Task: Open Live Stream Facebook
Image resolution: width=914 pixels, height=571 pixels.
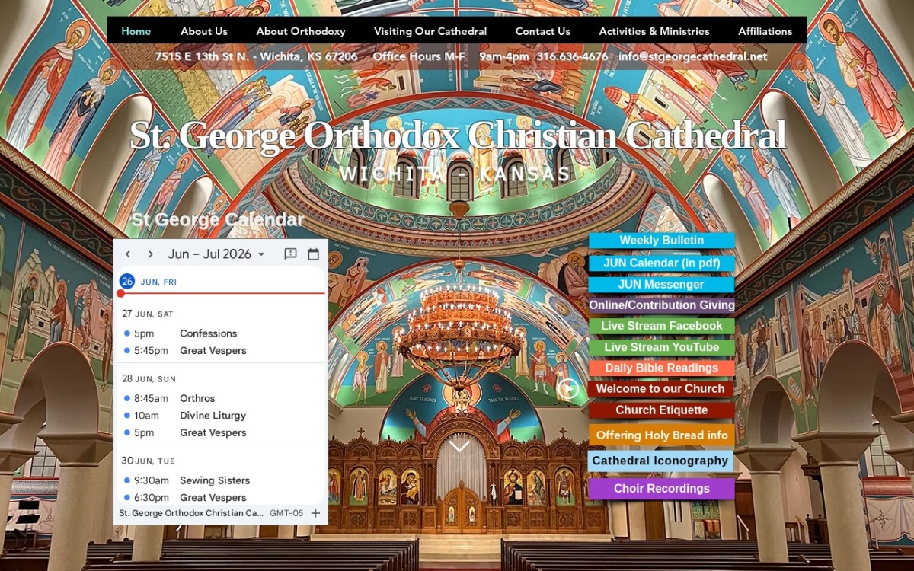Action: 661,326
